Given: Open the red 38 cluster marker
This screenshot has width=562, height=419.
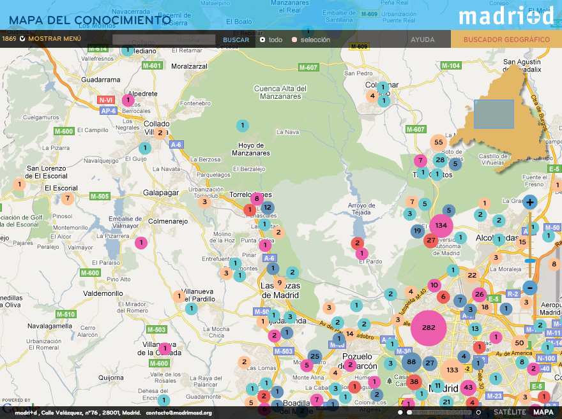Looking at the screenshot, I should point(414,381).
